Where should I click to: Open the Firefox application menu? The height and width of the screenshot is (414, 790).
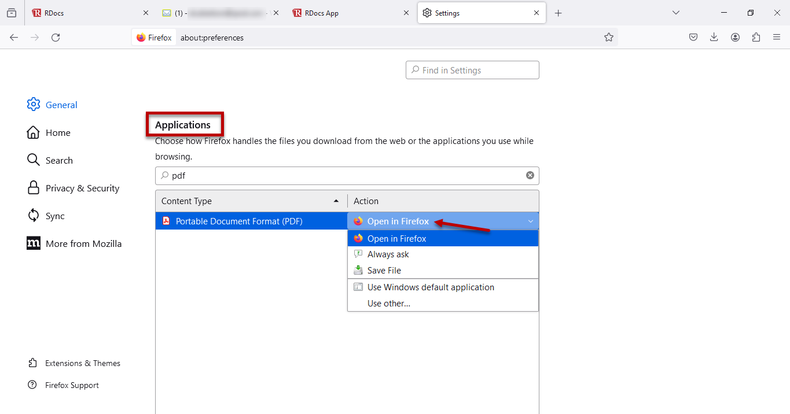point(776,36)
